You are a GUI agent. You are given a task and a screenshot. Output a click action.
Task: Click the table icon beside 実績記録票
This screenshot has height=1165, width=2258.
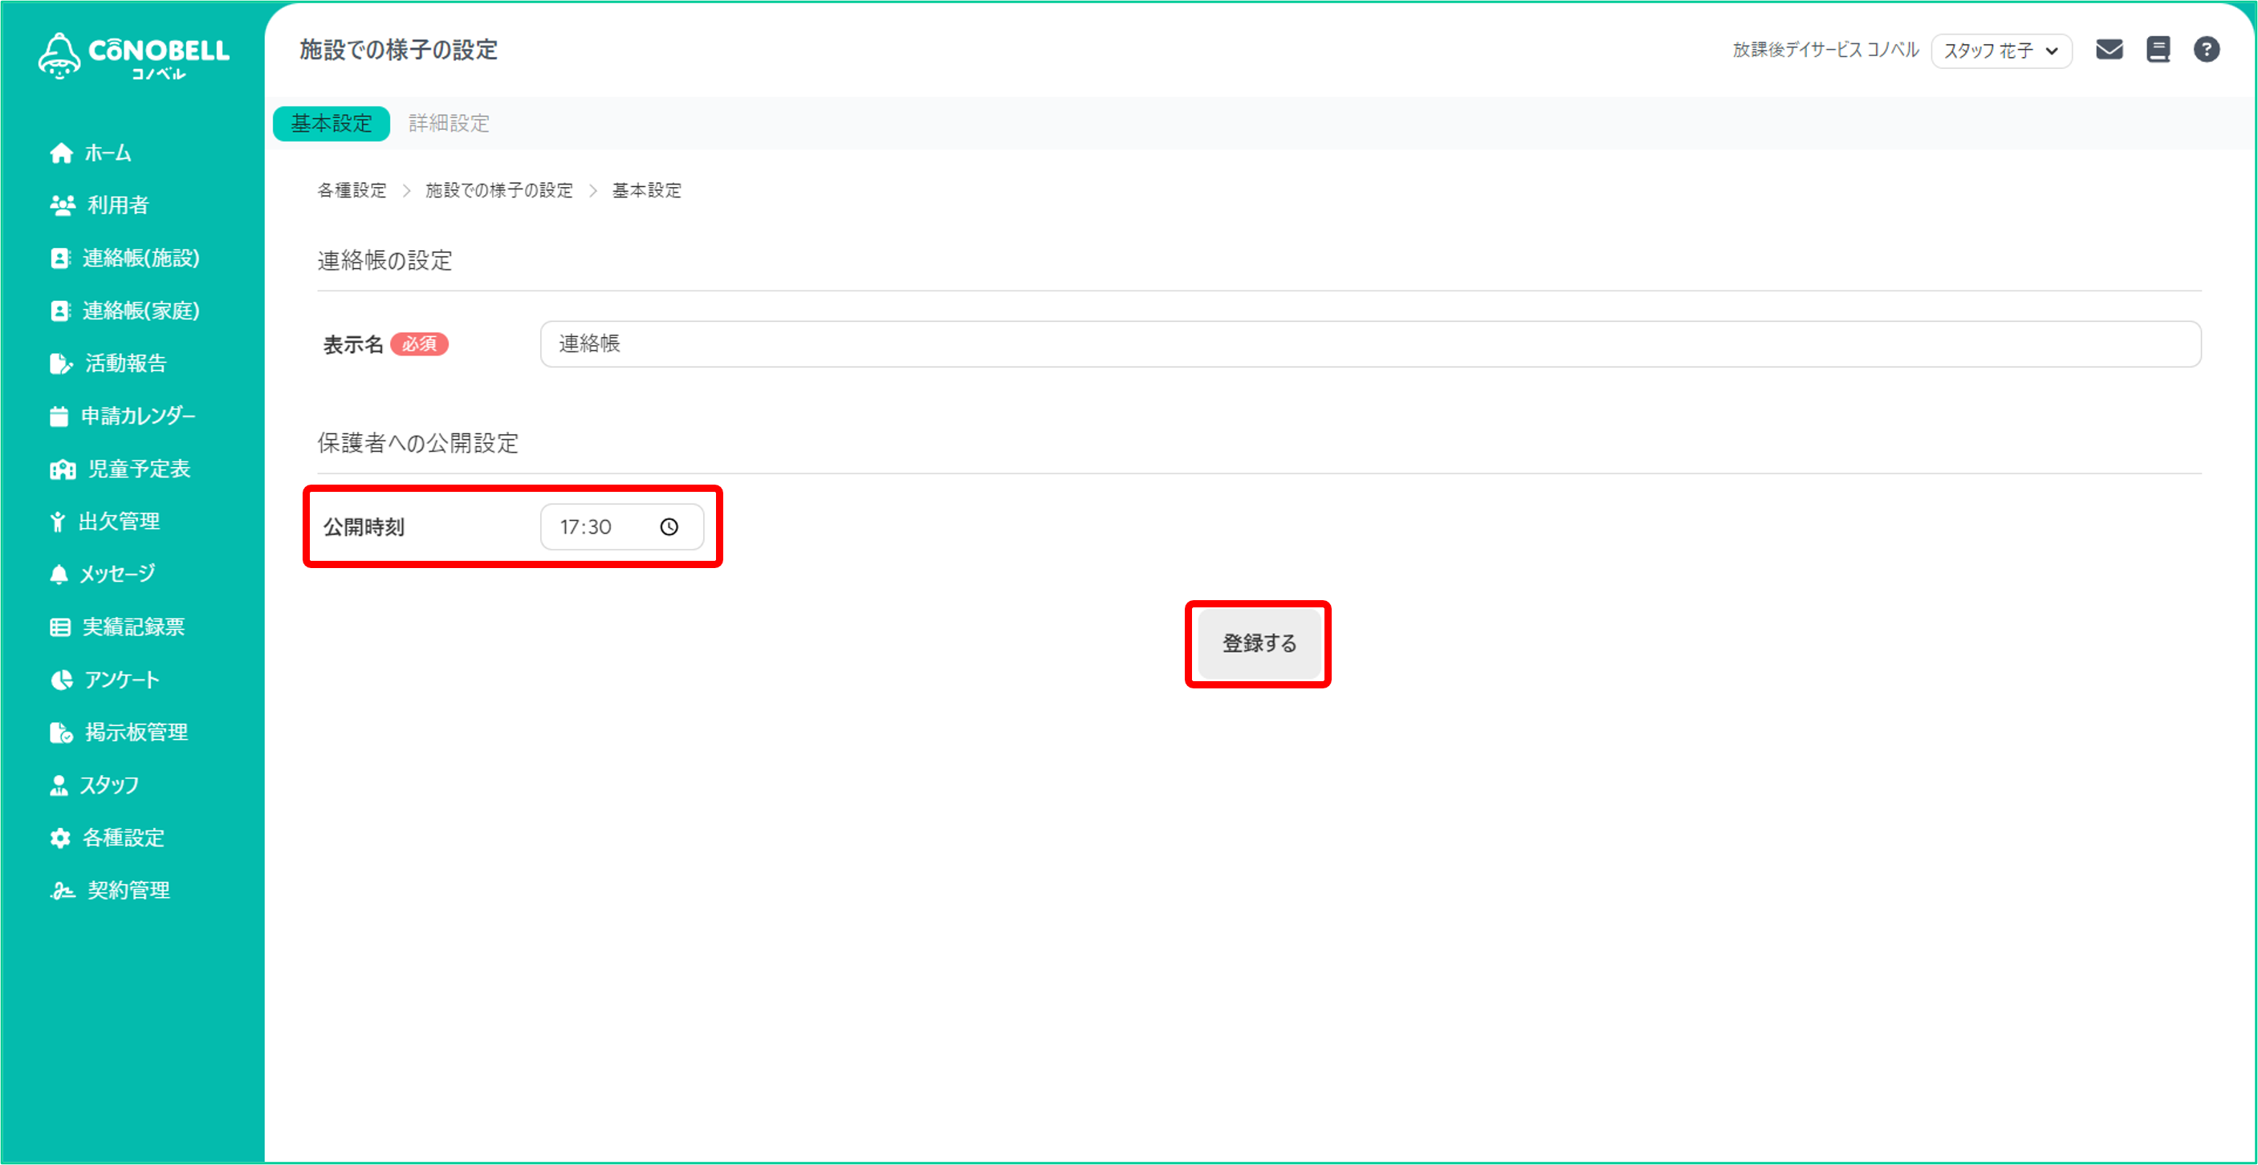(x=59, y=627)
